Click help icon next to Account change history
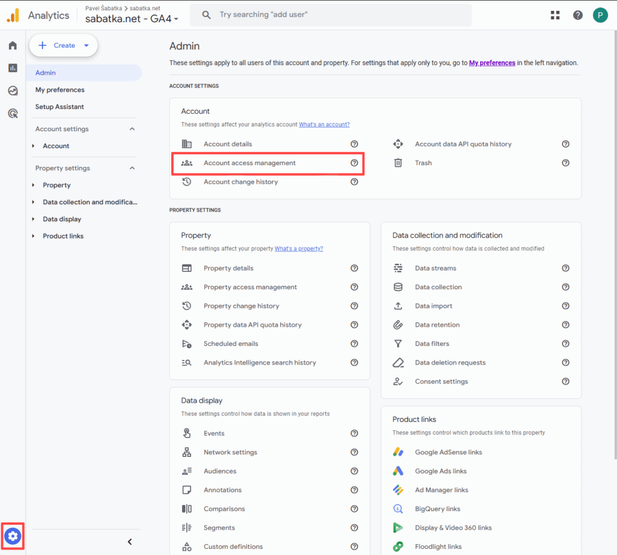Viewport: 617px width, 555px height. (x=354, y=182)
